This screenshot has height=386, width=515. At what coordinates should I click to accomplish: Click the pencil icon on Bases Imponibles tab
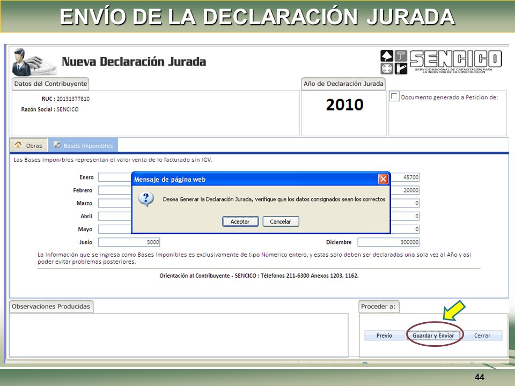[x=57, y=145]
